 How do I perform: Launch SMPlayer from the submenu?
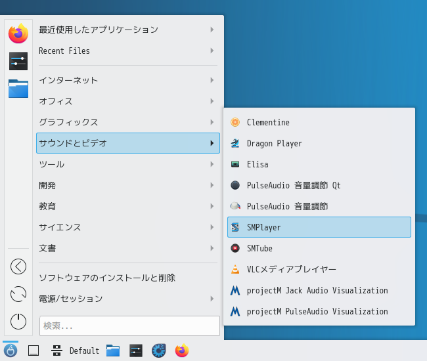[x=319, y=227]
